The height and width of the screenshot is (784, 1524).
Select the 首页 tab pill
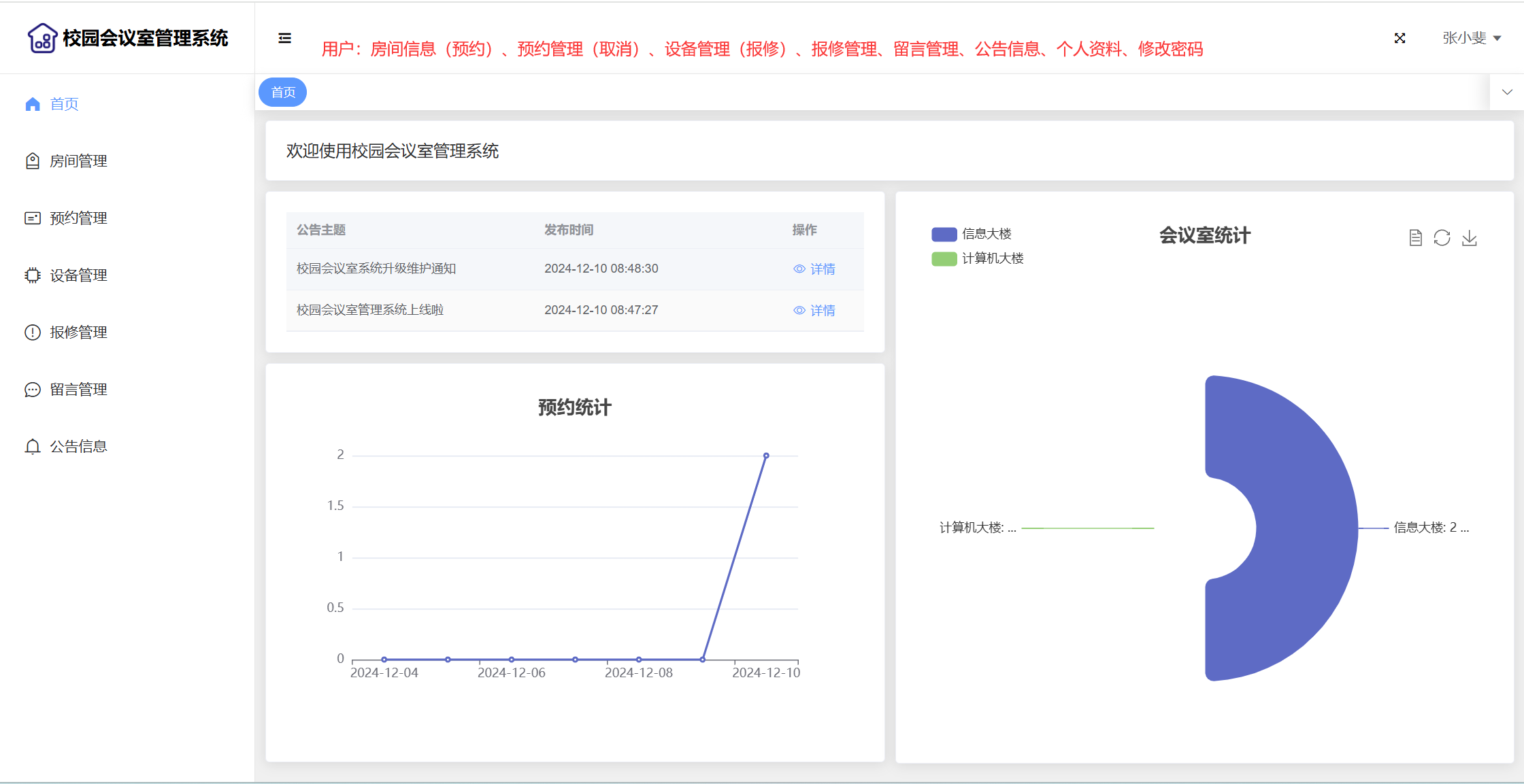coord(283,92)
